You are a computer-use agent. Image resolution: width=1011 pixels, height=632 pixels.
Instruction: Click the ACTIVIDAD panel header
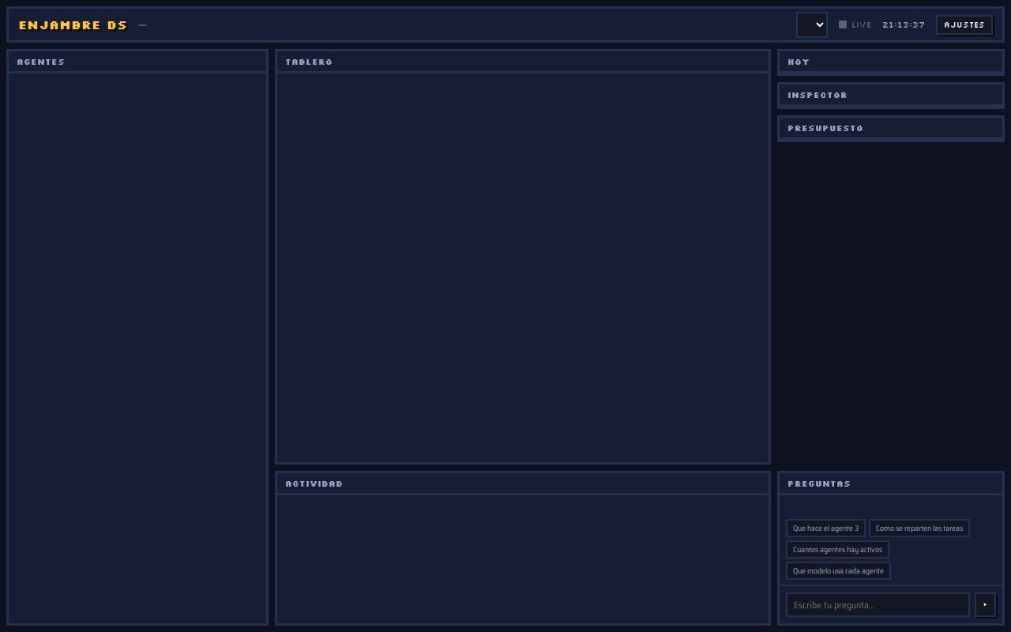(x=523, y=483)
